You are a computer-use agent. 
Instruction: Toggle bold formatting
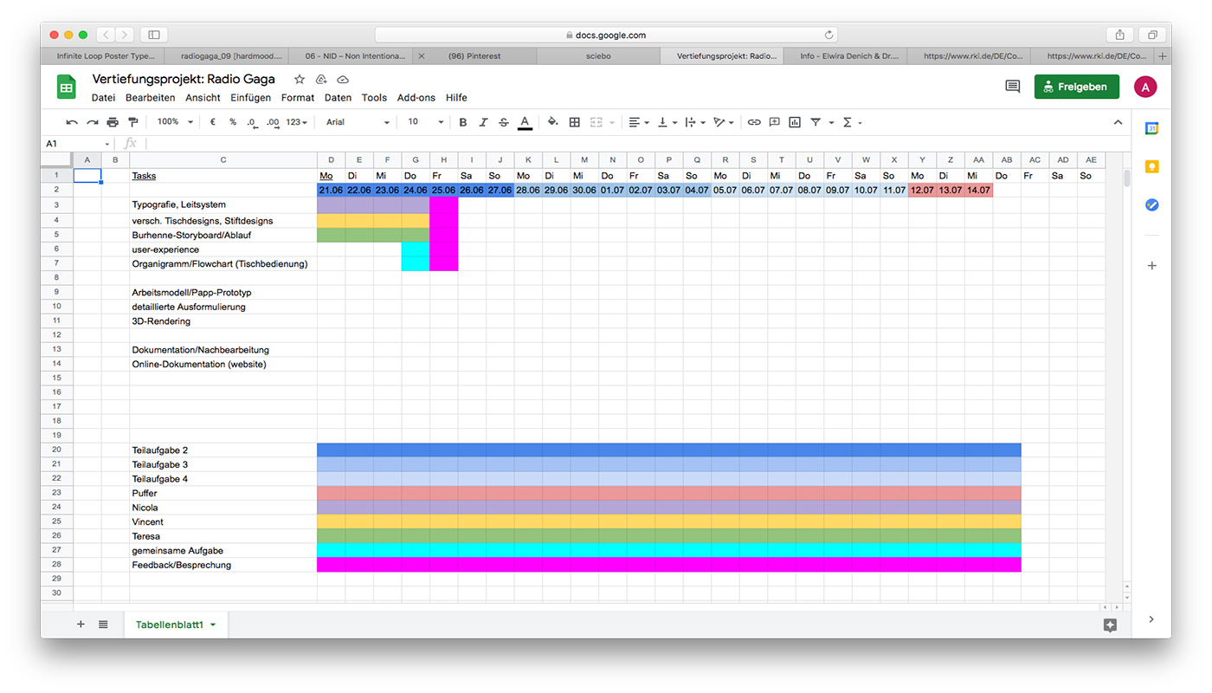pos(462,122)
